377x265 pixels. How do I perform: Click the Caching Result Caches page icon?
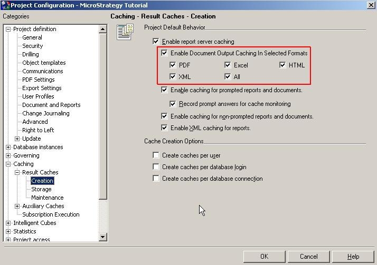coord(125,32)
